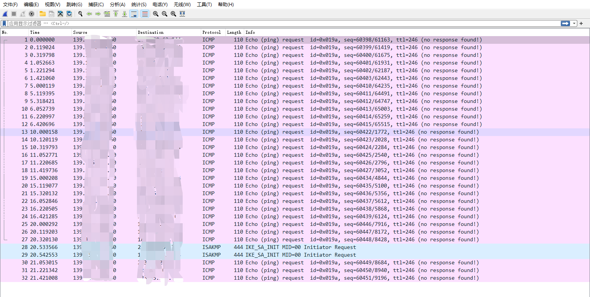Sort by the Time column header
The width and height of the screenshot is (590, 297).
pyautogui.click(x=50, y=32)
